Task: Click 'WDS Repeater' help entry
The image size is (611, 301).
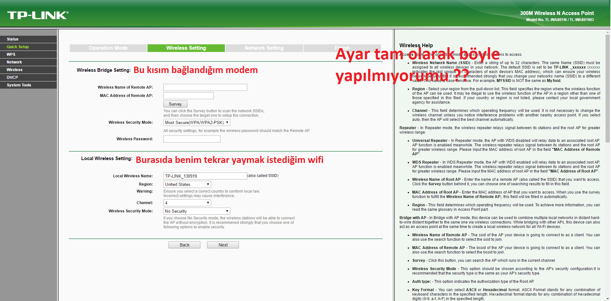Action: pos(425,162)
